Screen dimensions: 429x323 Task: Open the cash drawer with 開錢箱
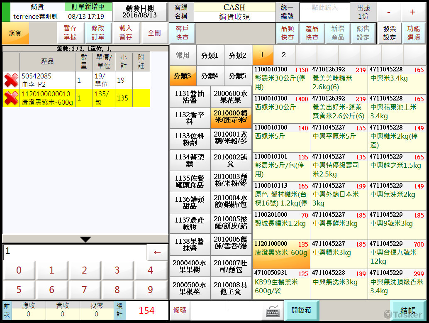click(x=301, y=310)
